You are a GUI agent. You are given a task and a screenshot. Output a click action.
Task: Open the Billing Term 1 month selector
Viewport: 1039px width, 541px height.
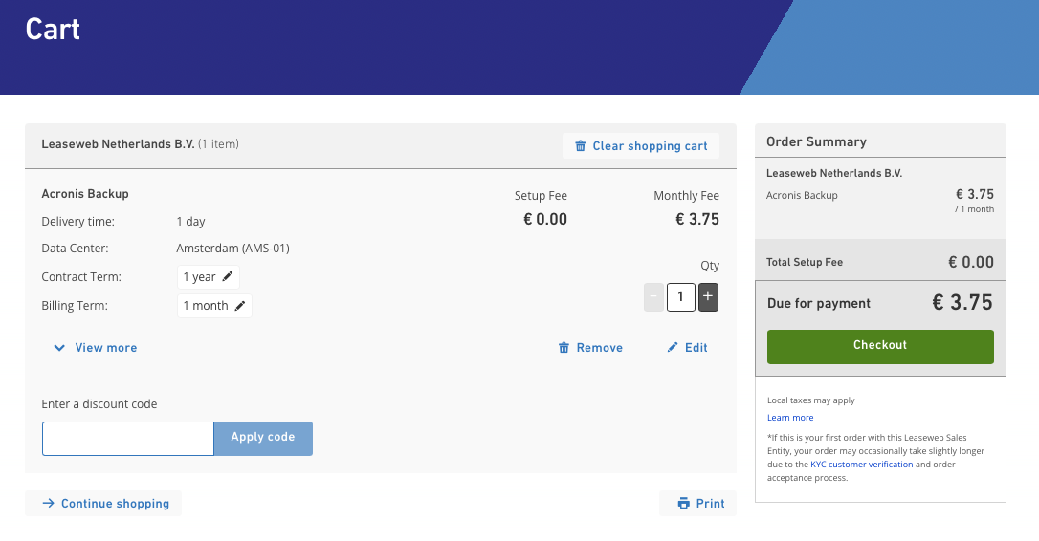coord(214,305)
